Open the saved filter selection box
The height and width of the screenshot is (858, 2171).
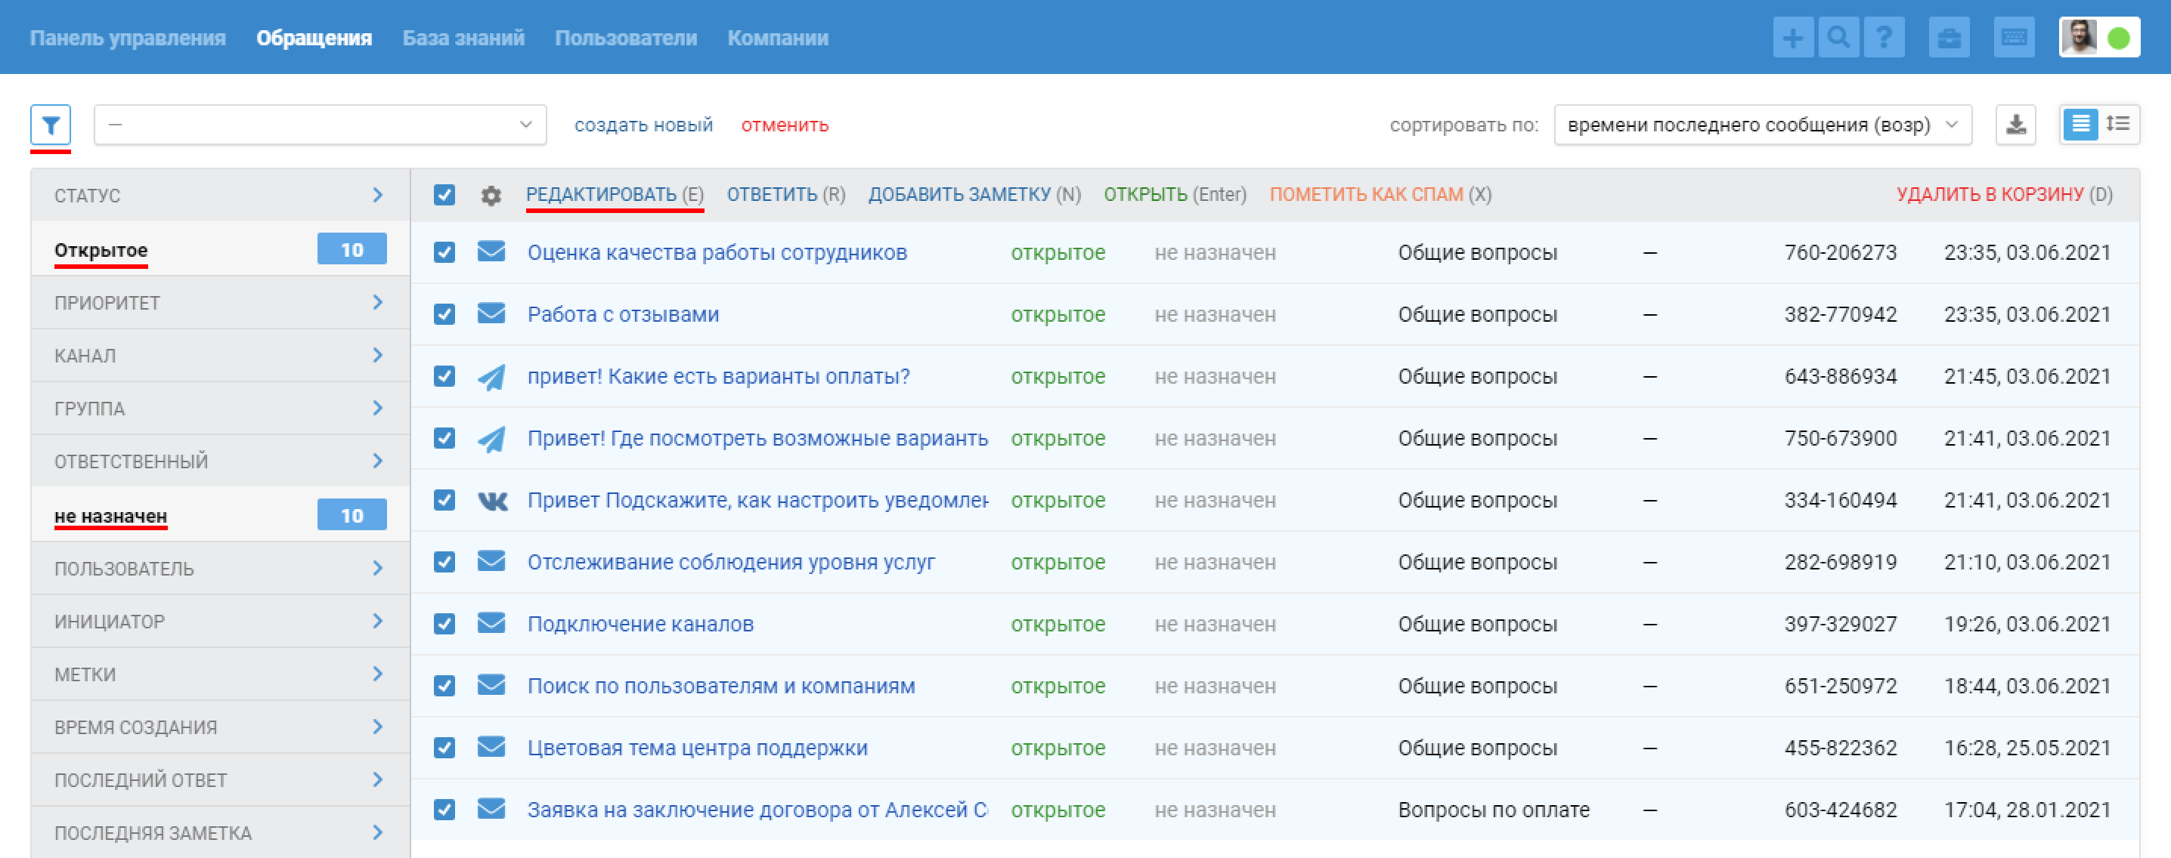320,125
